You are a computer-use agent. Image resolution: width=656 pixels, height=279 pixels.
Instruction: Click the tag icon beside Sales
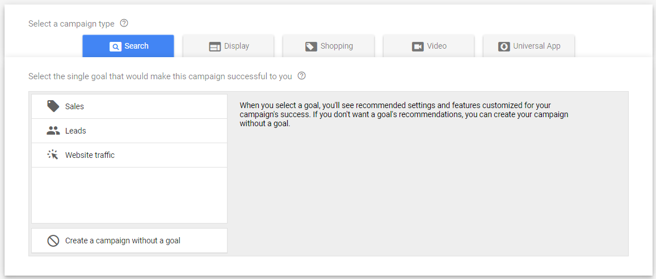point(53,106)
